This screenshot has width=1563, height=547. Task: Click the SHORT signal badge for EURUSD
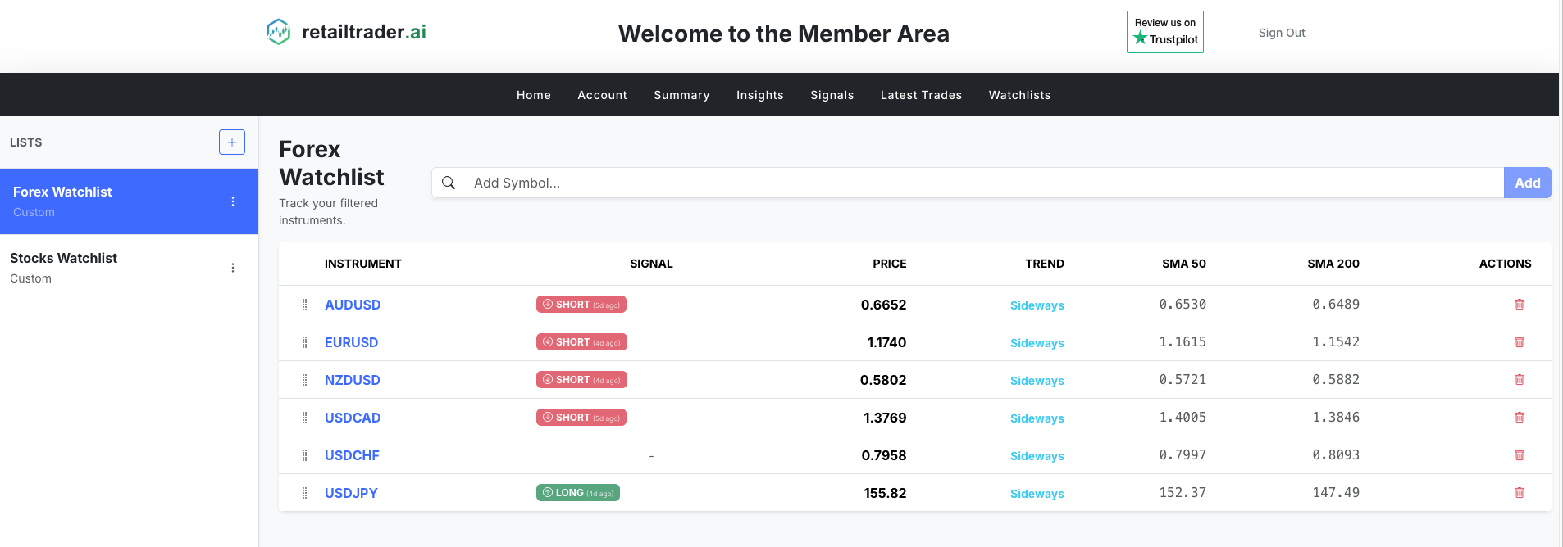(581, 342)
